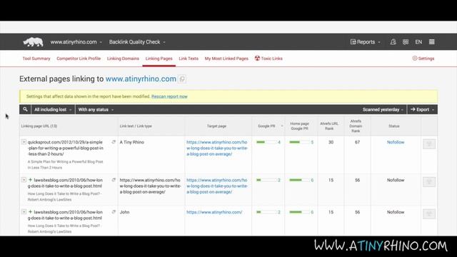Open Scanned yesterday dropdown
The height and width of the screenshot is (257, 457).
[383, 109]
